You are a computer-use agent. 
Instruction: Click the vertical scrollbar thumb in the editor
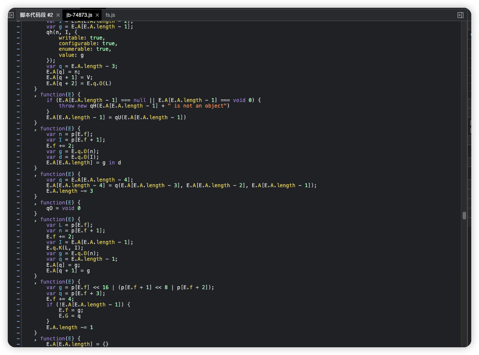(x=464, y=216)
